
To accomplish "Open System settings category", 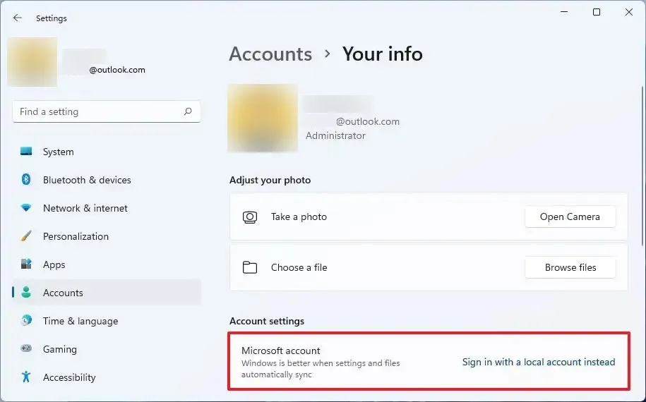I will point(107,152).
